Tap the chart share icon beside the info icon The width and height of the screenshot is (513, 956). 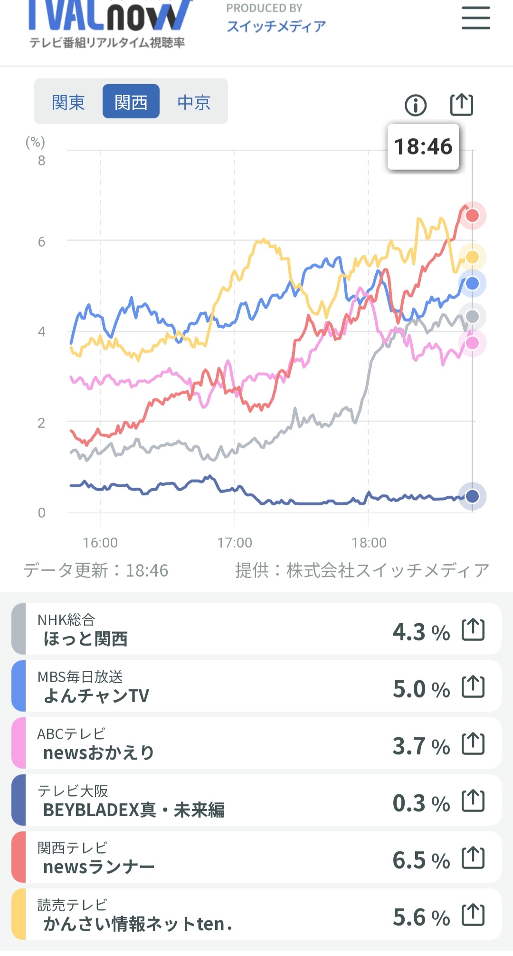pyautogui.click(x=462, y=105)
